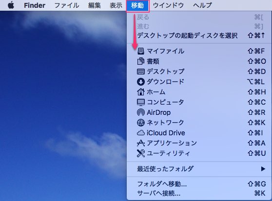This screenshot has height=201, width=272.
Task: Click the ⇧⌘U shortcut beside ユーティリティ
Action: coord(257,153)
